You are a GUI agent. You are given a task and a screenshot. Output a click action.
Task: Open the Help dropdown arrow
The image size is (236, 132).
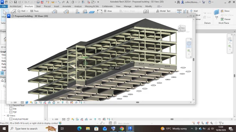(213, 2)
